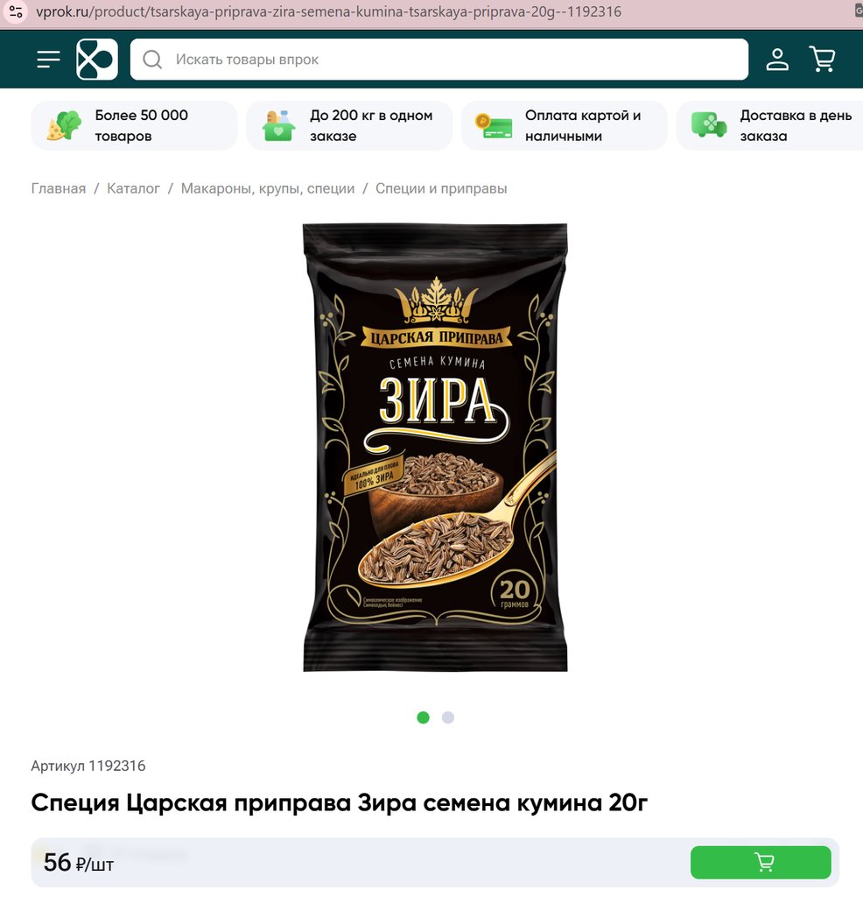
Task: Click the Vprok logo icon
Action: pyautogui.click(x=97, y=59)
